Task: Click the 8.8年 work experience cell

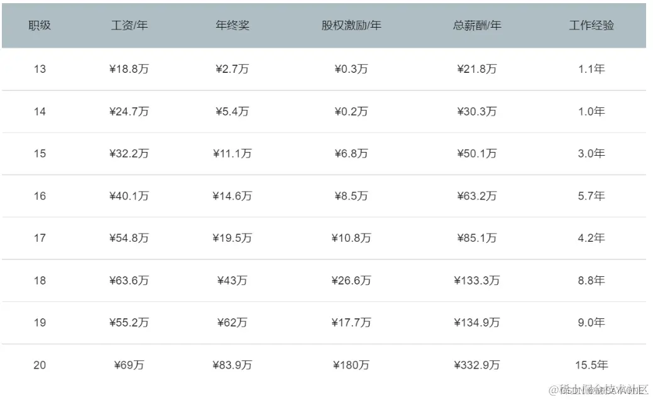Action: (591, 281)
